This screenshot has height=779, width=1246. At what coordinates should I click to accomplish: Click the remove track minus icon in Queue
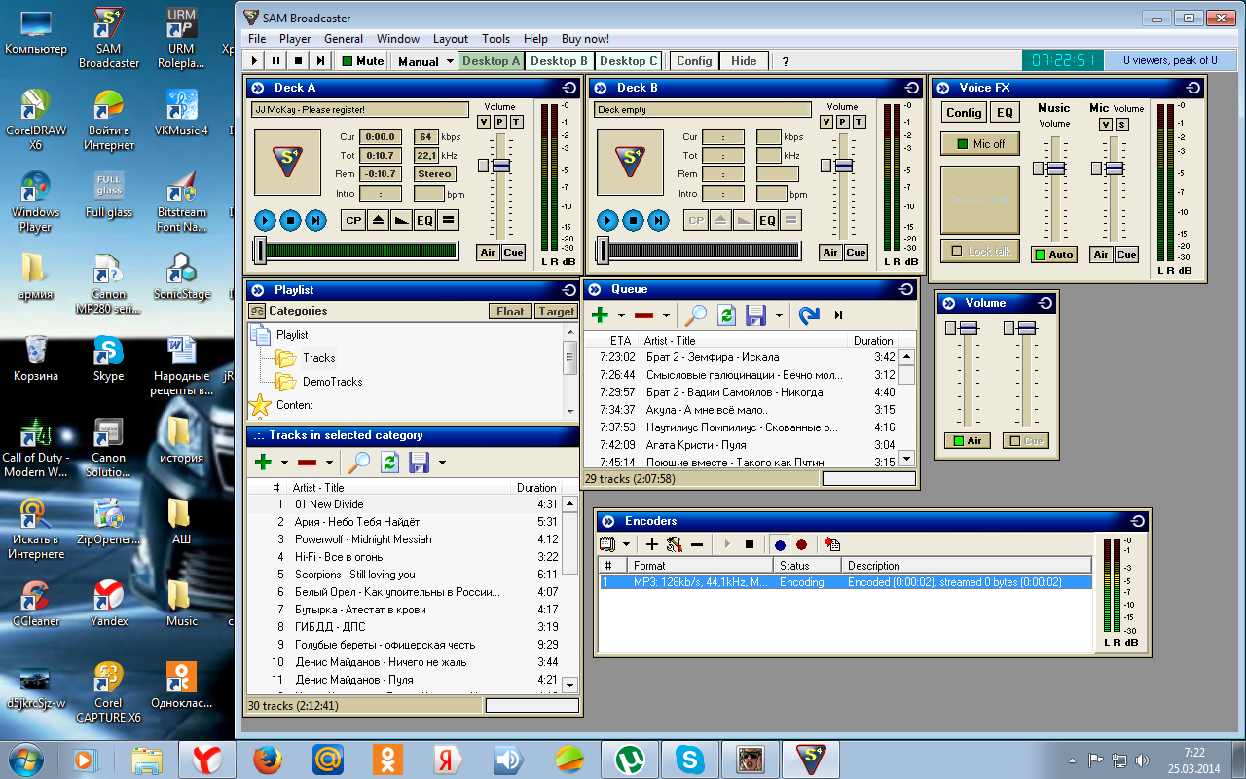(x=643, y=315)
